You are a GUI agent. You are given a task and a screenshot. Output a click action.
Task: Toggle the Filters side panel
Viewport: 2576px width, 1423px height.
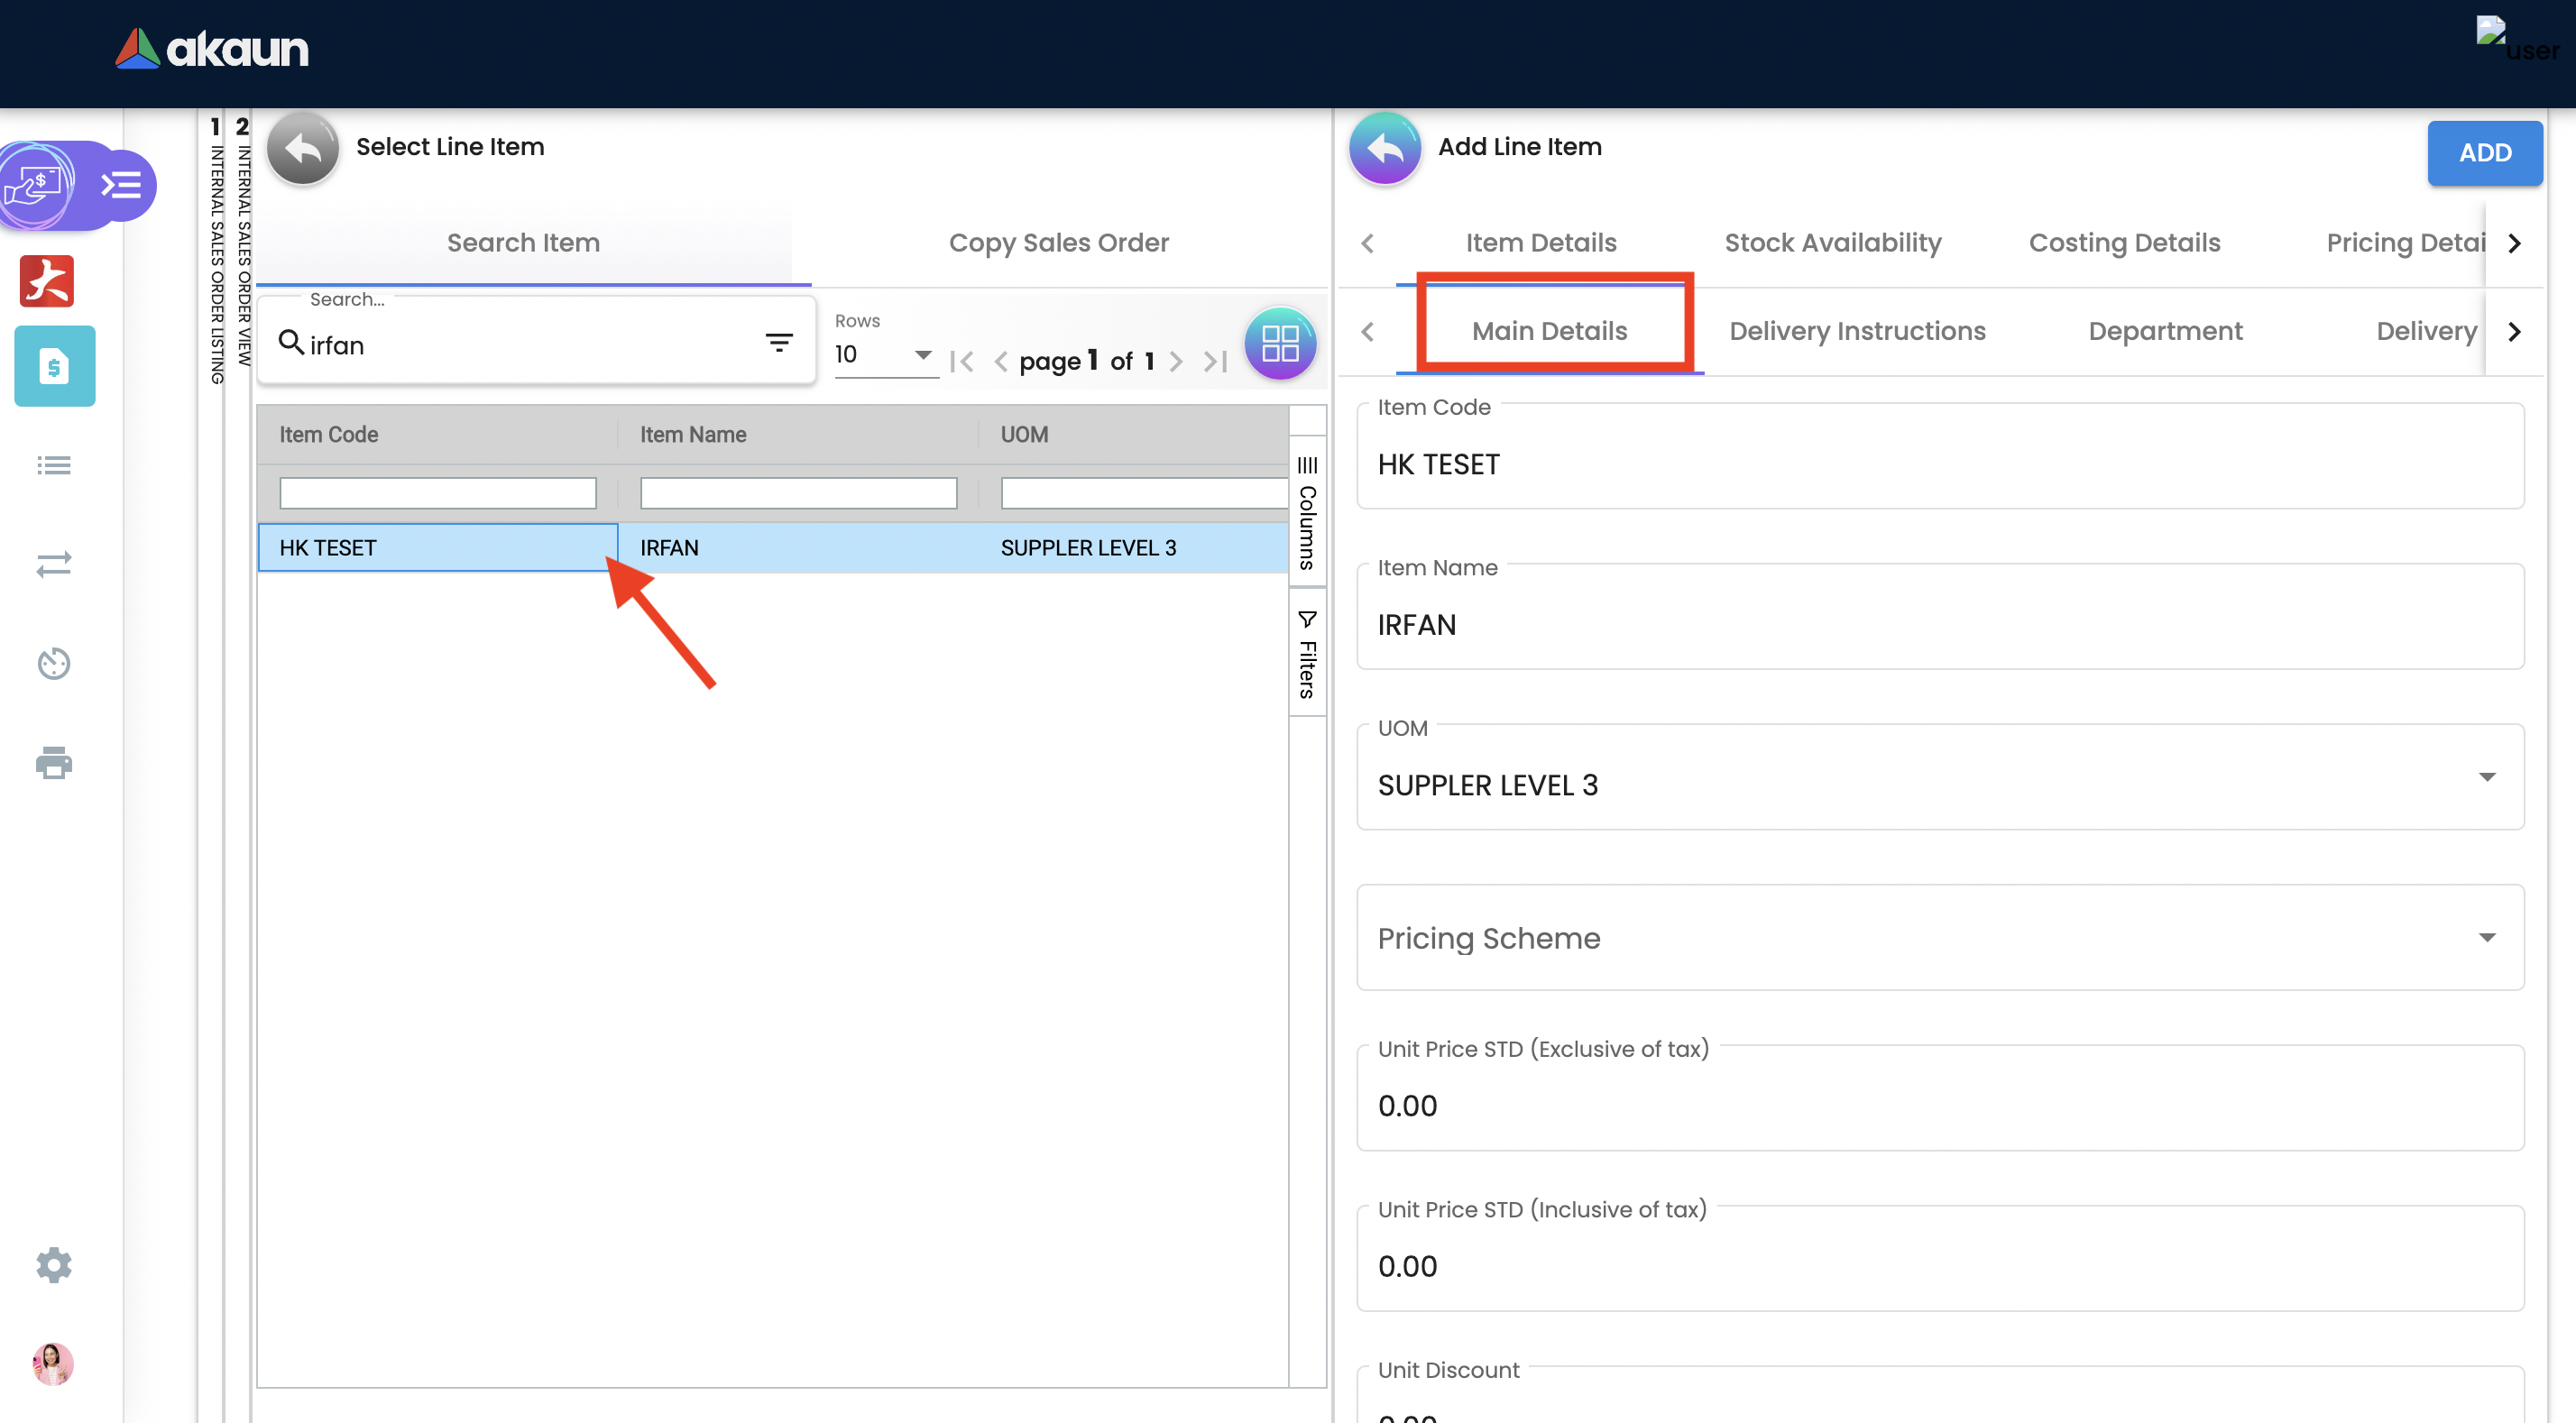click(1307, 653)
